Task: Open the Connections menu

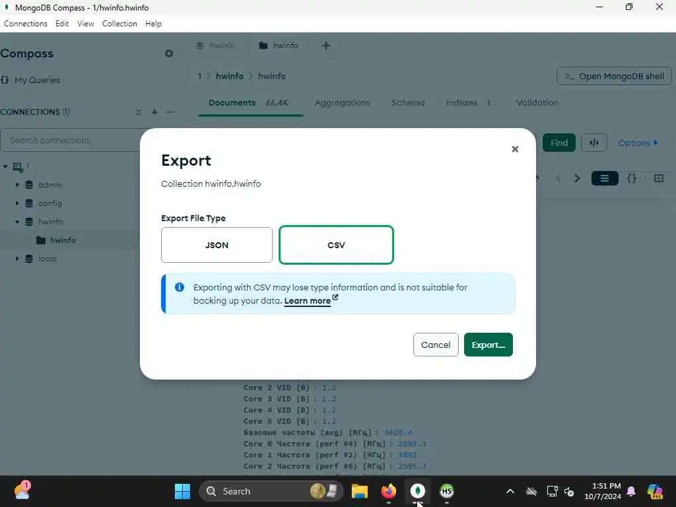Action: 26,24
